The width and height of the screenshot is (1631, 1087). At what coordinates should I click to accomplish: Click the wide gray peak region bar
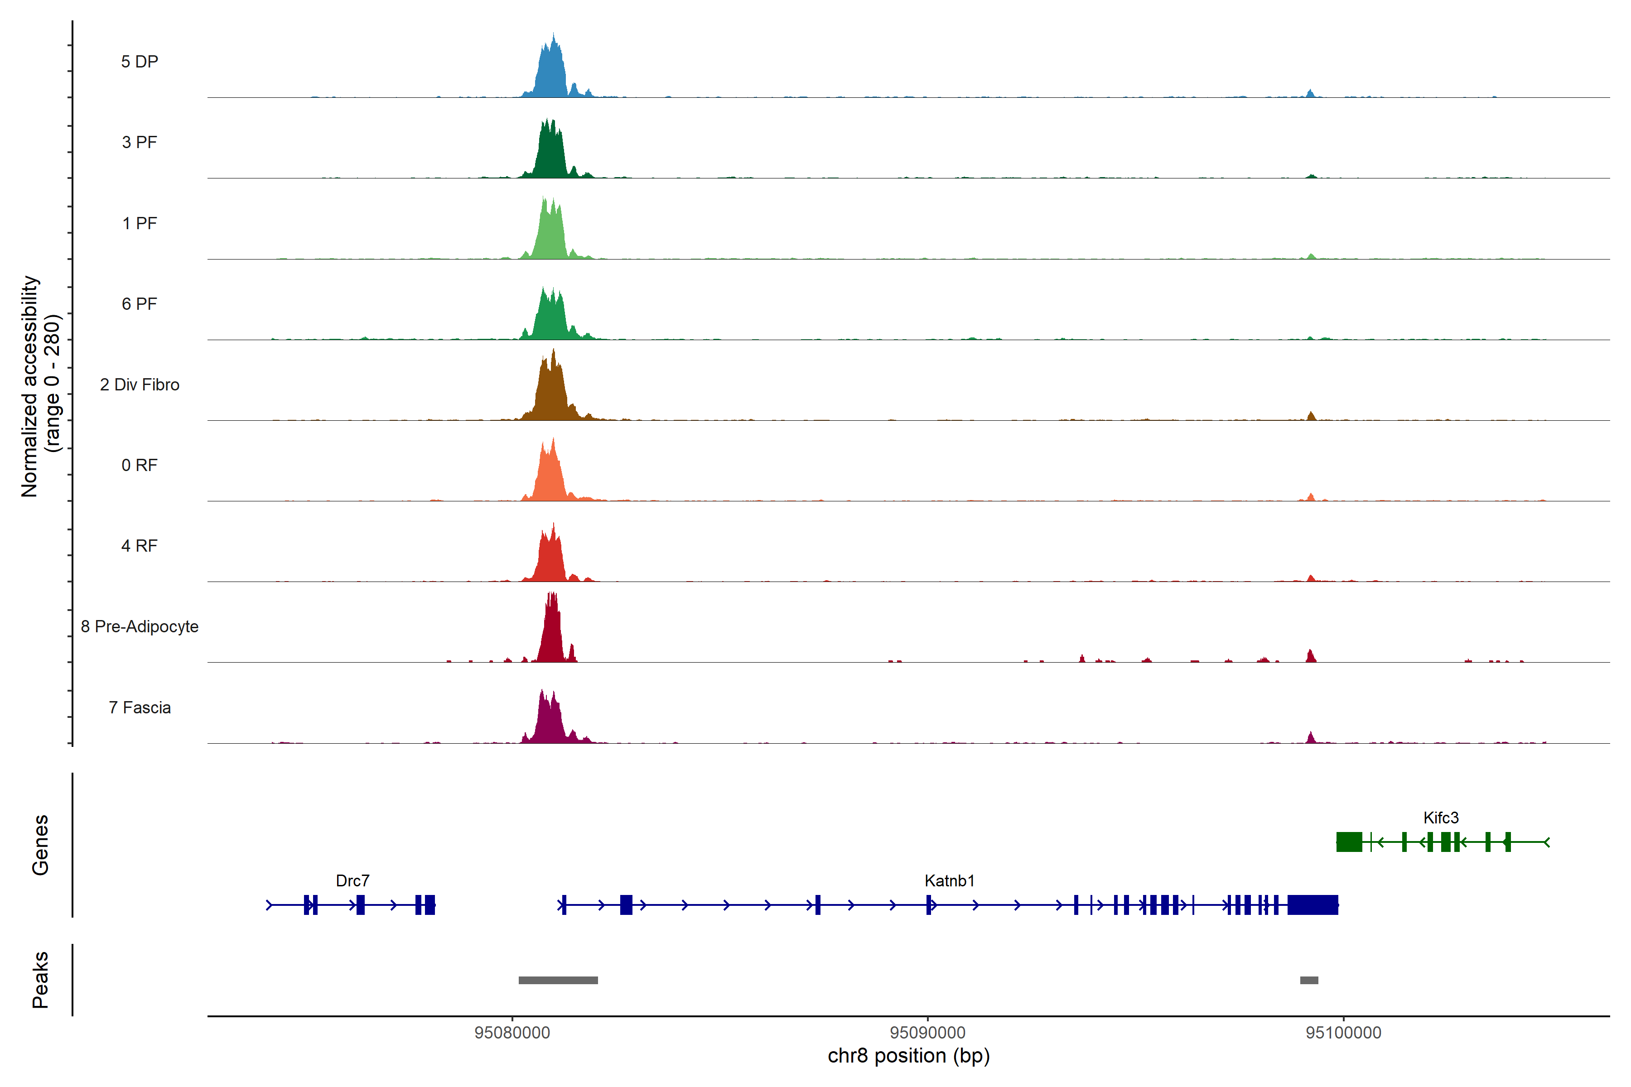tap(558, 980)
